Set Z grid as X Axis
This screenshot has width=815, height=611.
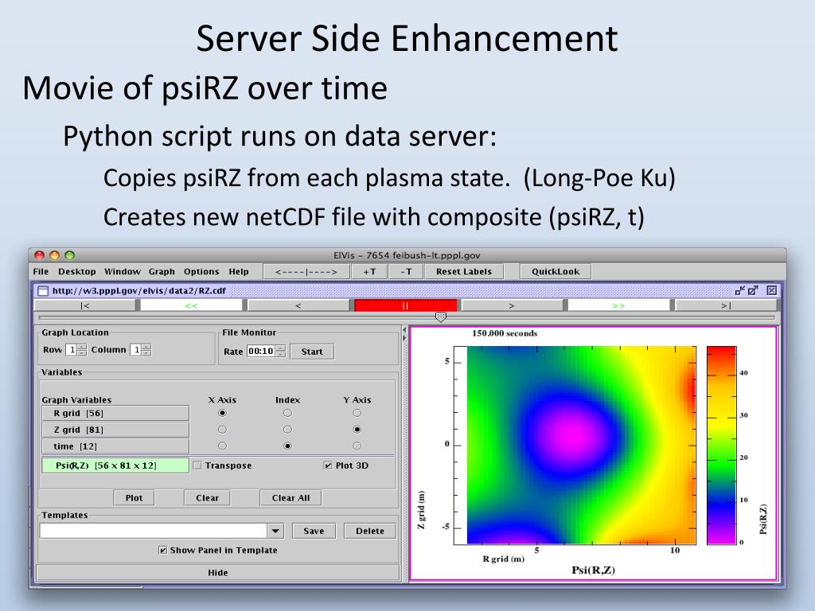coord(223,430)
